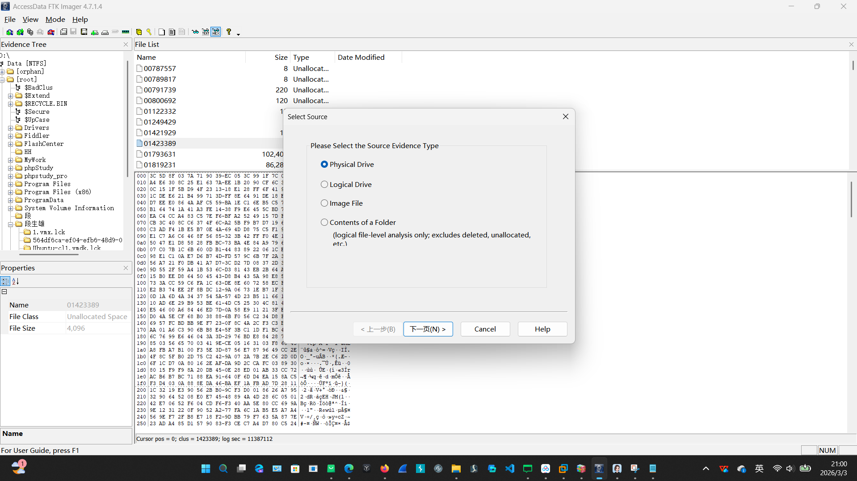Click the 下一页(N) next button
This screenshot has width=857, height=481.
point(428,329)
